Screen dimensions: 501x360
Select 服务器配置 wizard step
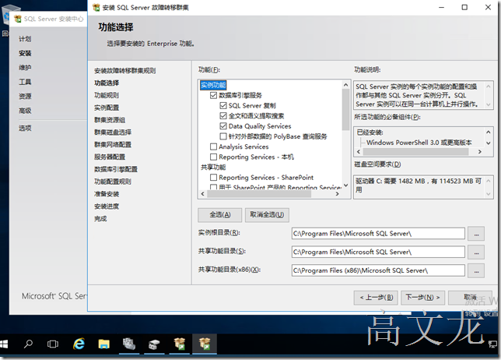[110, 157]
